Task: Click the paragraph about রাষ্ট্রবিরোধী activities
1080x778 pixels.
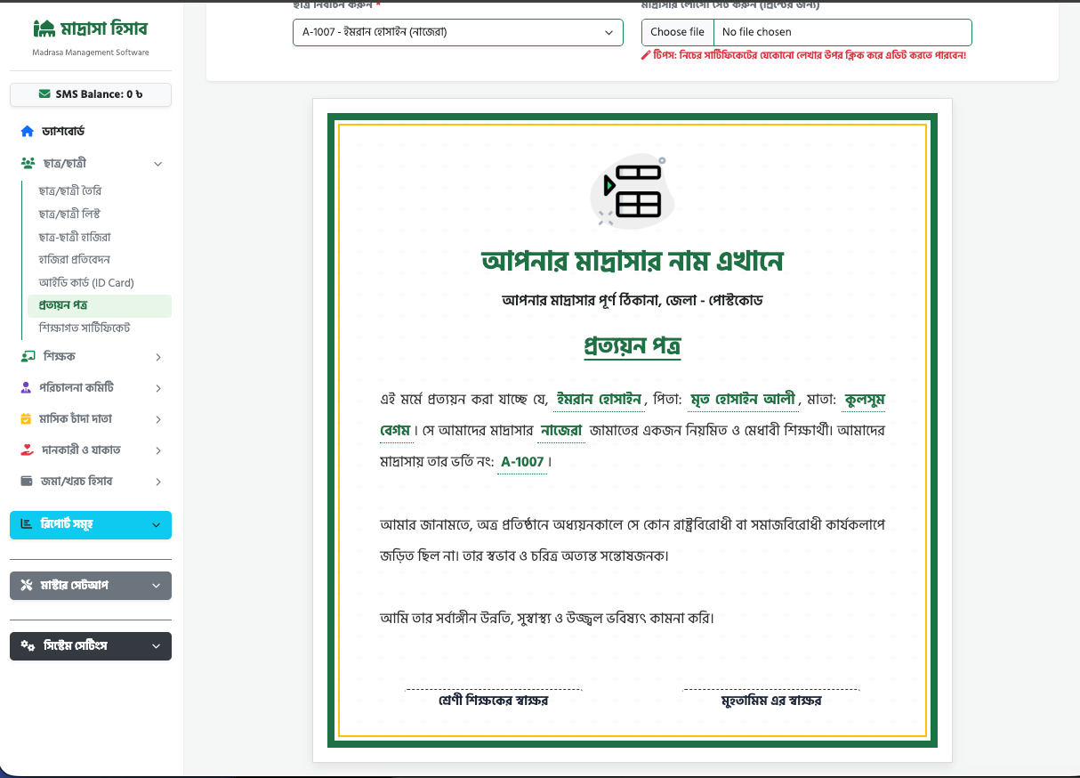Action: [x=632, y=540]
